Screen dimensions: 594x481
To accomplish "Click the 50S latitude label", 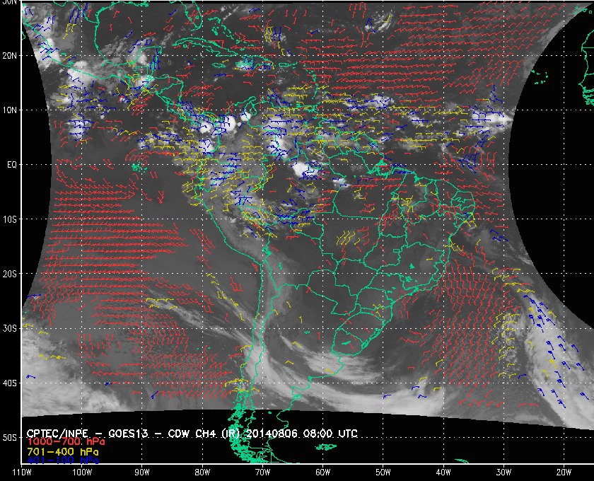I will [9, 437].
